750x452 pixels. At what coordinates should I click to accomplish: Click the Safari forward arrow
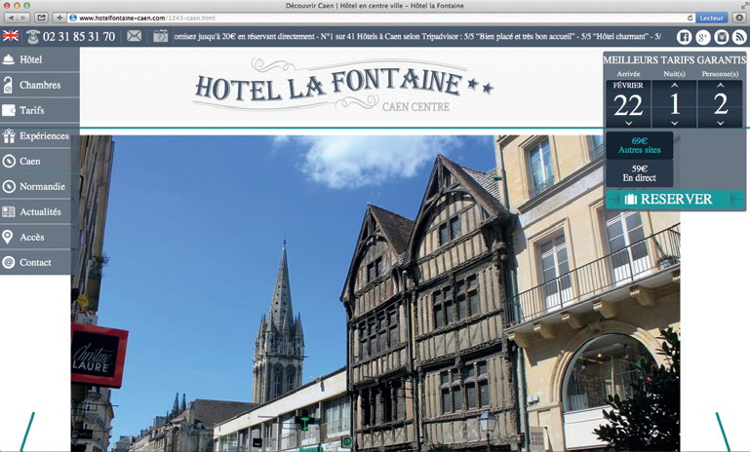[x=23, y=18]
